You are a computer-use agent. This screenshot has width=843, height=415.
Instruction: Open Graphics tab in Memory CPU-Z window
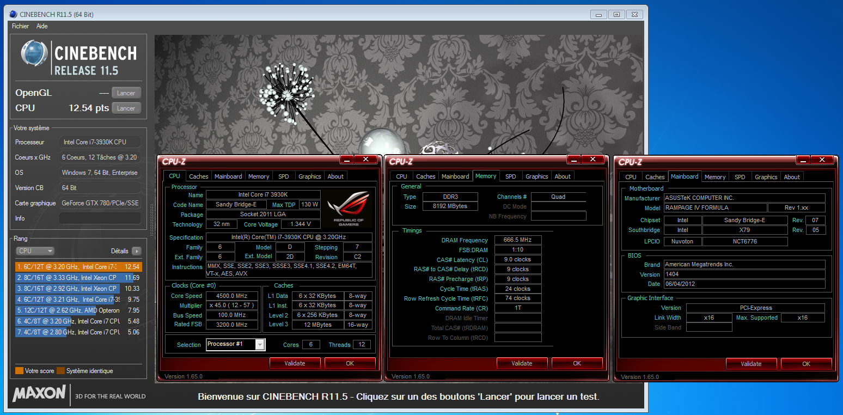(537, 176)
